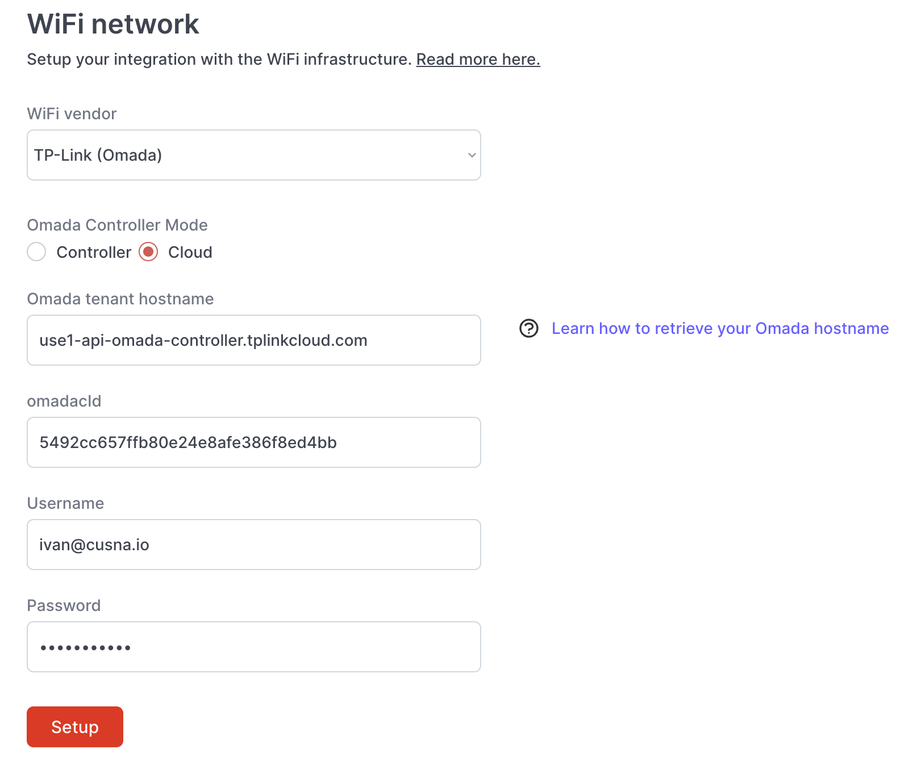The width and height of the screenshot is (909, 770).
Task: Focus the omadacId input field
Action: 253,442
